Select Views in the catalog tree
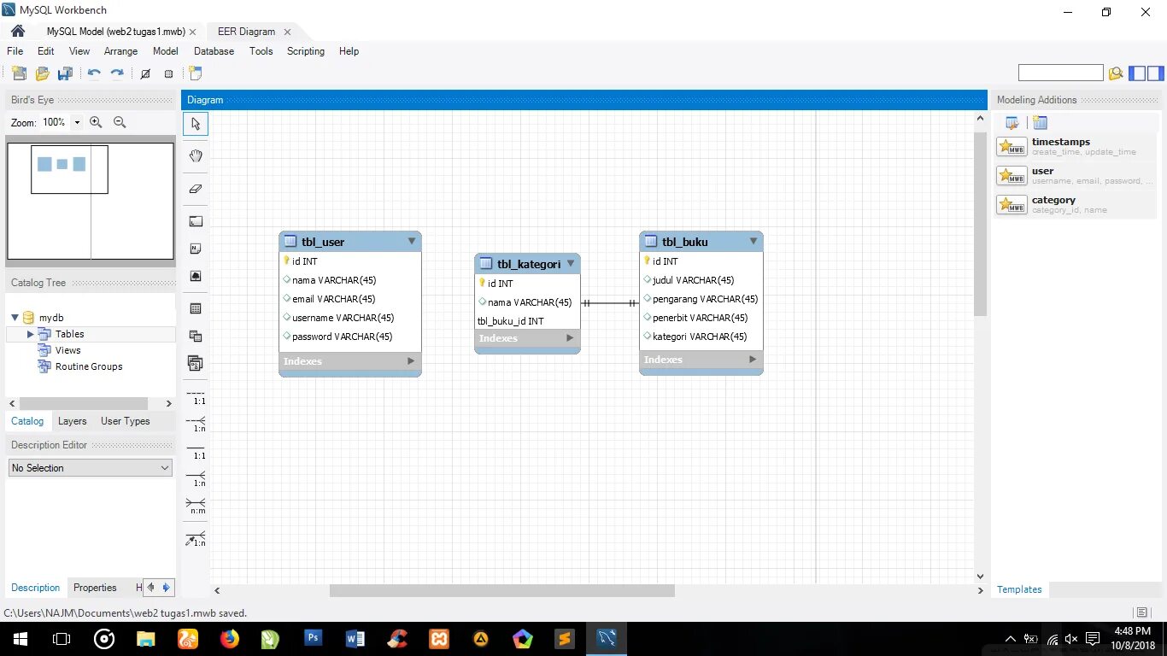This screenshot has height=656, width=1167. click(67, 350)
